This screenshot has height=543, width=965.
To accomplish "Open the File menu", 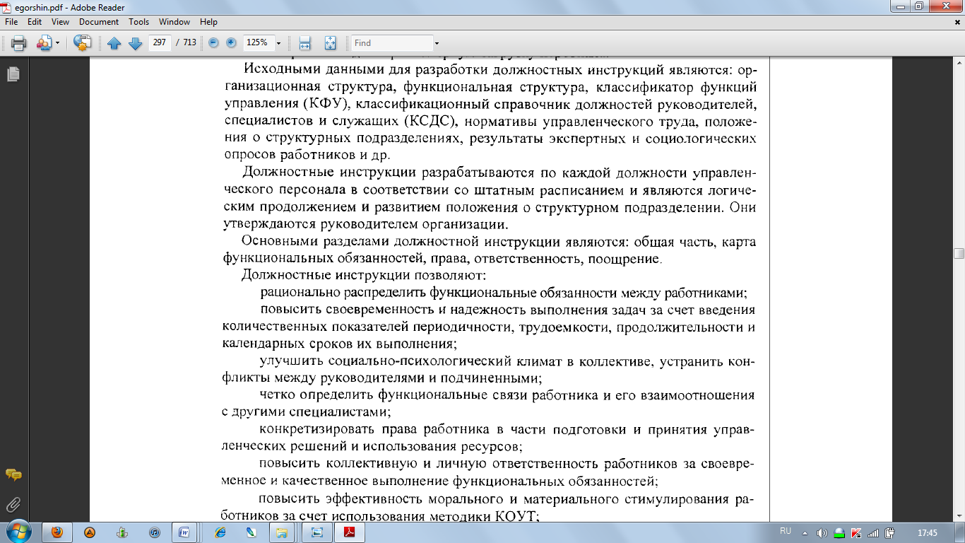I will [11, 22].
